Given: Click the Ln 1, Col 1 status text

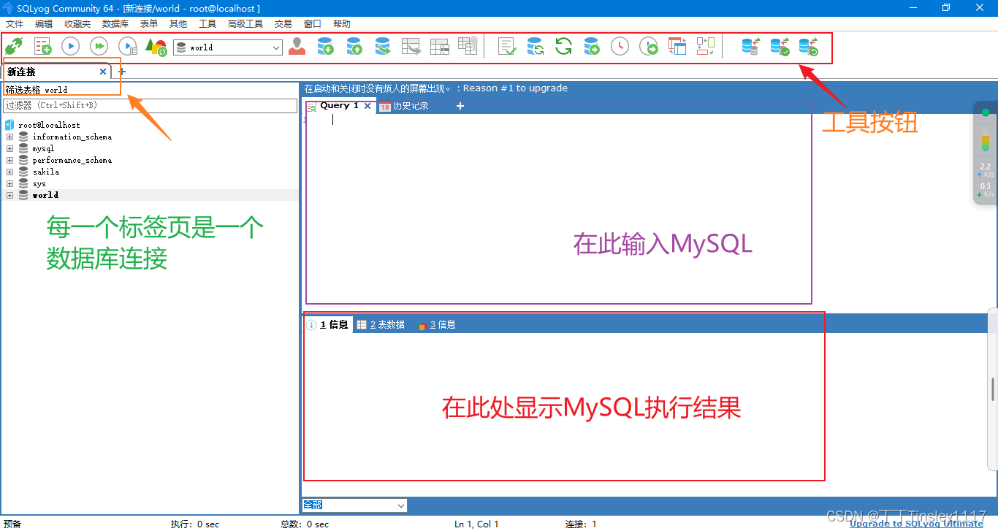Looking at the screenshot, I should (476, 524).
